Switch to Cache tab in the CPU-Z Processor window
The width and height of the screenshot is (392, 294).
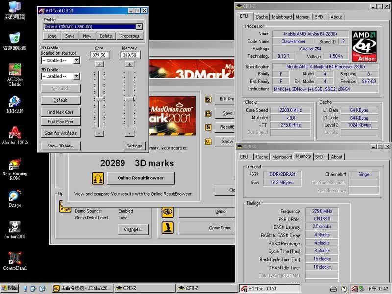click(262, 17)
